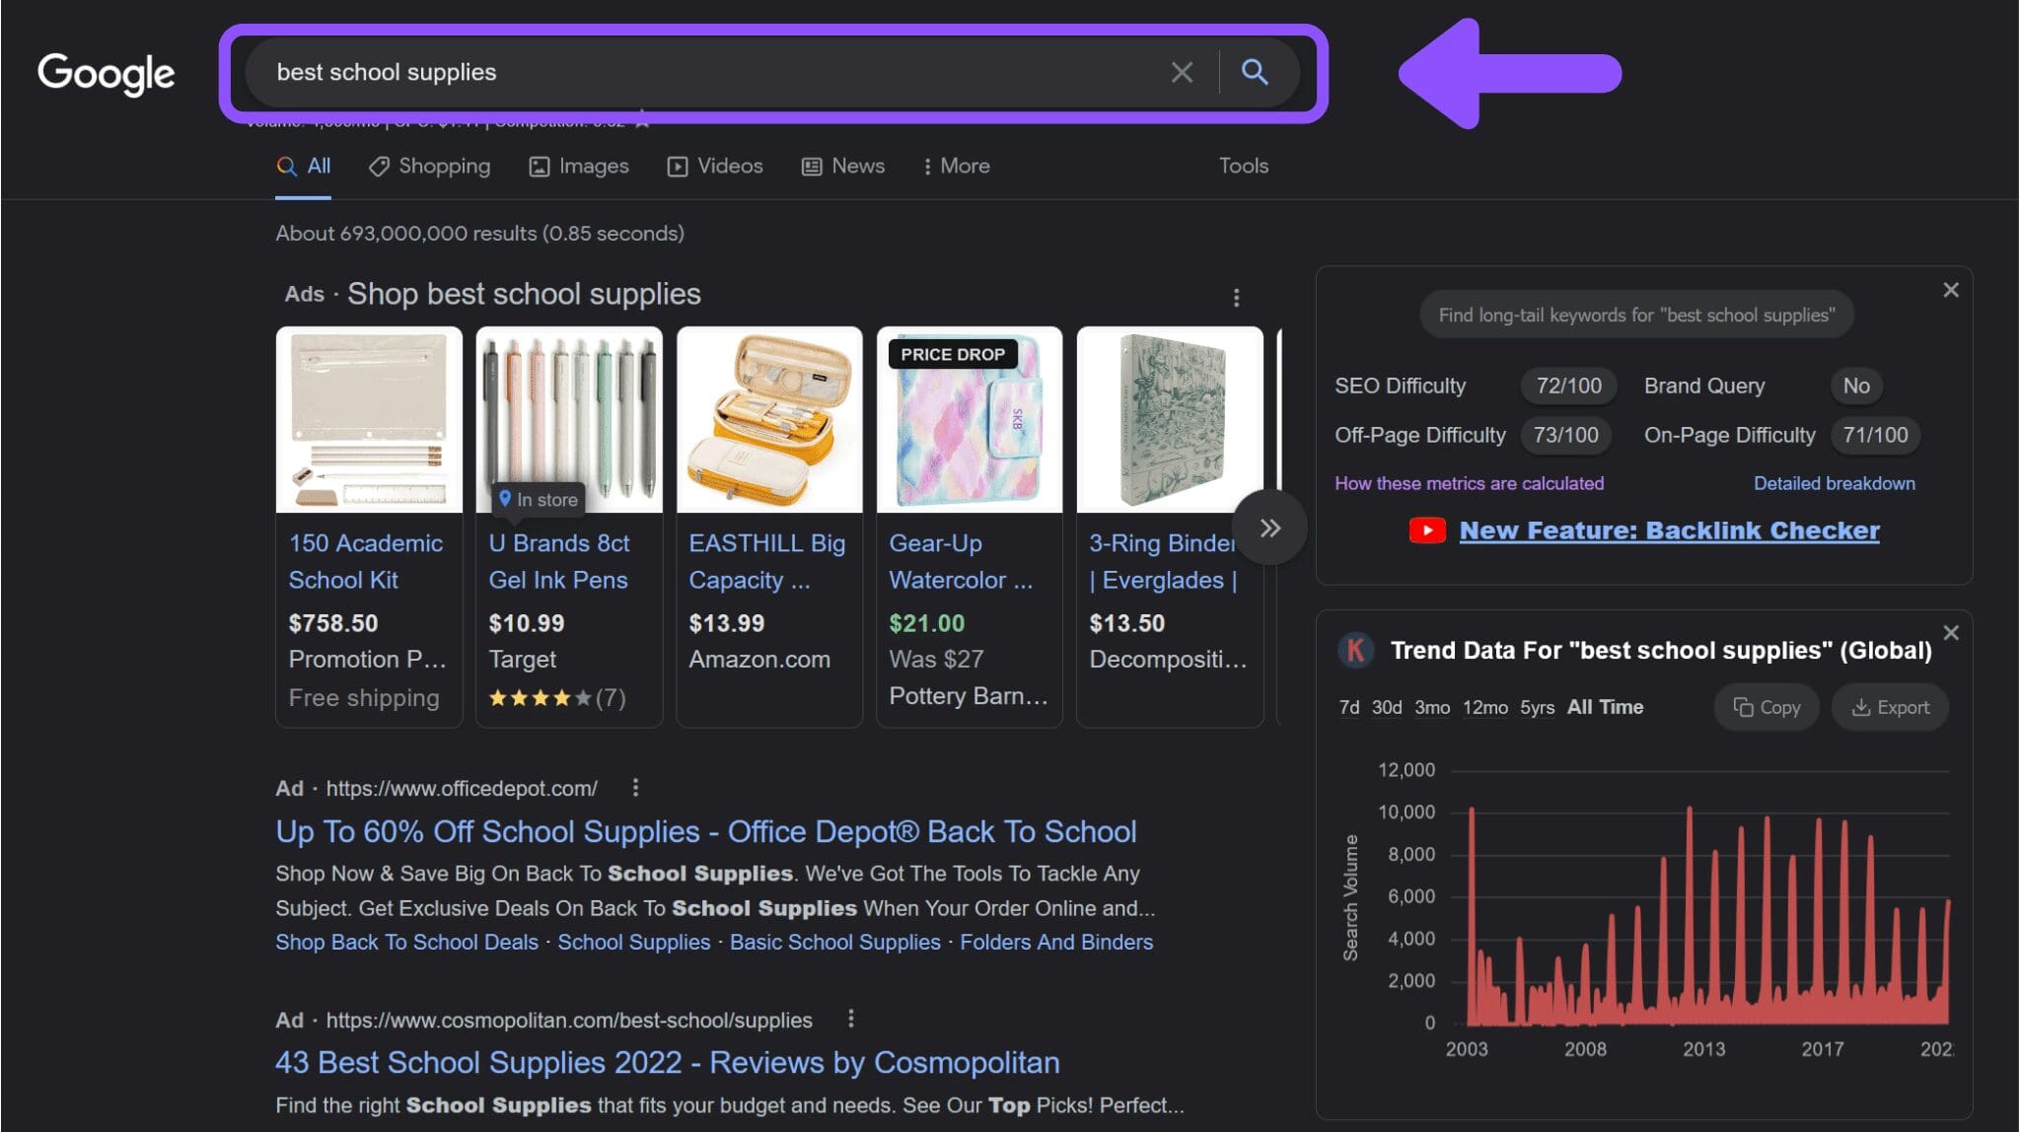Click the EASTHILL Big Capacity product title
The image size is (2020, 1132).
pos(766,561)
